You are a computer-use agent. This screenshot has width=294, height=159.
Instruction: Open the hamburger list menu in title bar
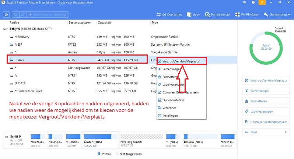pyautogui.click(x=244, y=3)
